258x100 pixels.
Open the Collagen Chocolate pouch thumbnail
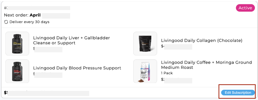tap(145, 44)
